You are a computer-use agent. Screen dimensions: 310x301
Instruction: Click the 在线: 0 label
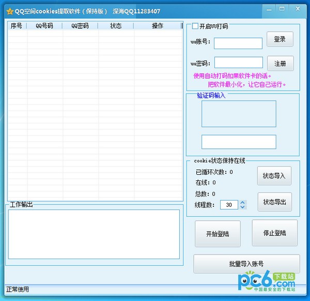[206, 183]
